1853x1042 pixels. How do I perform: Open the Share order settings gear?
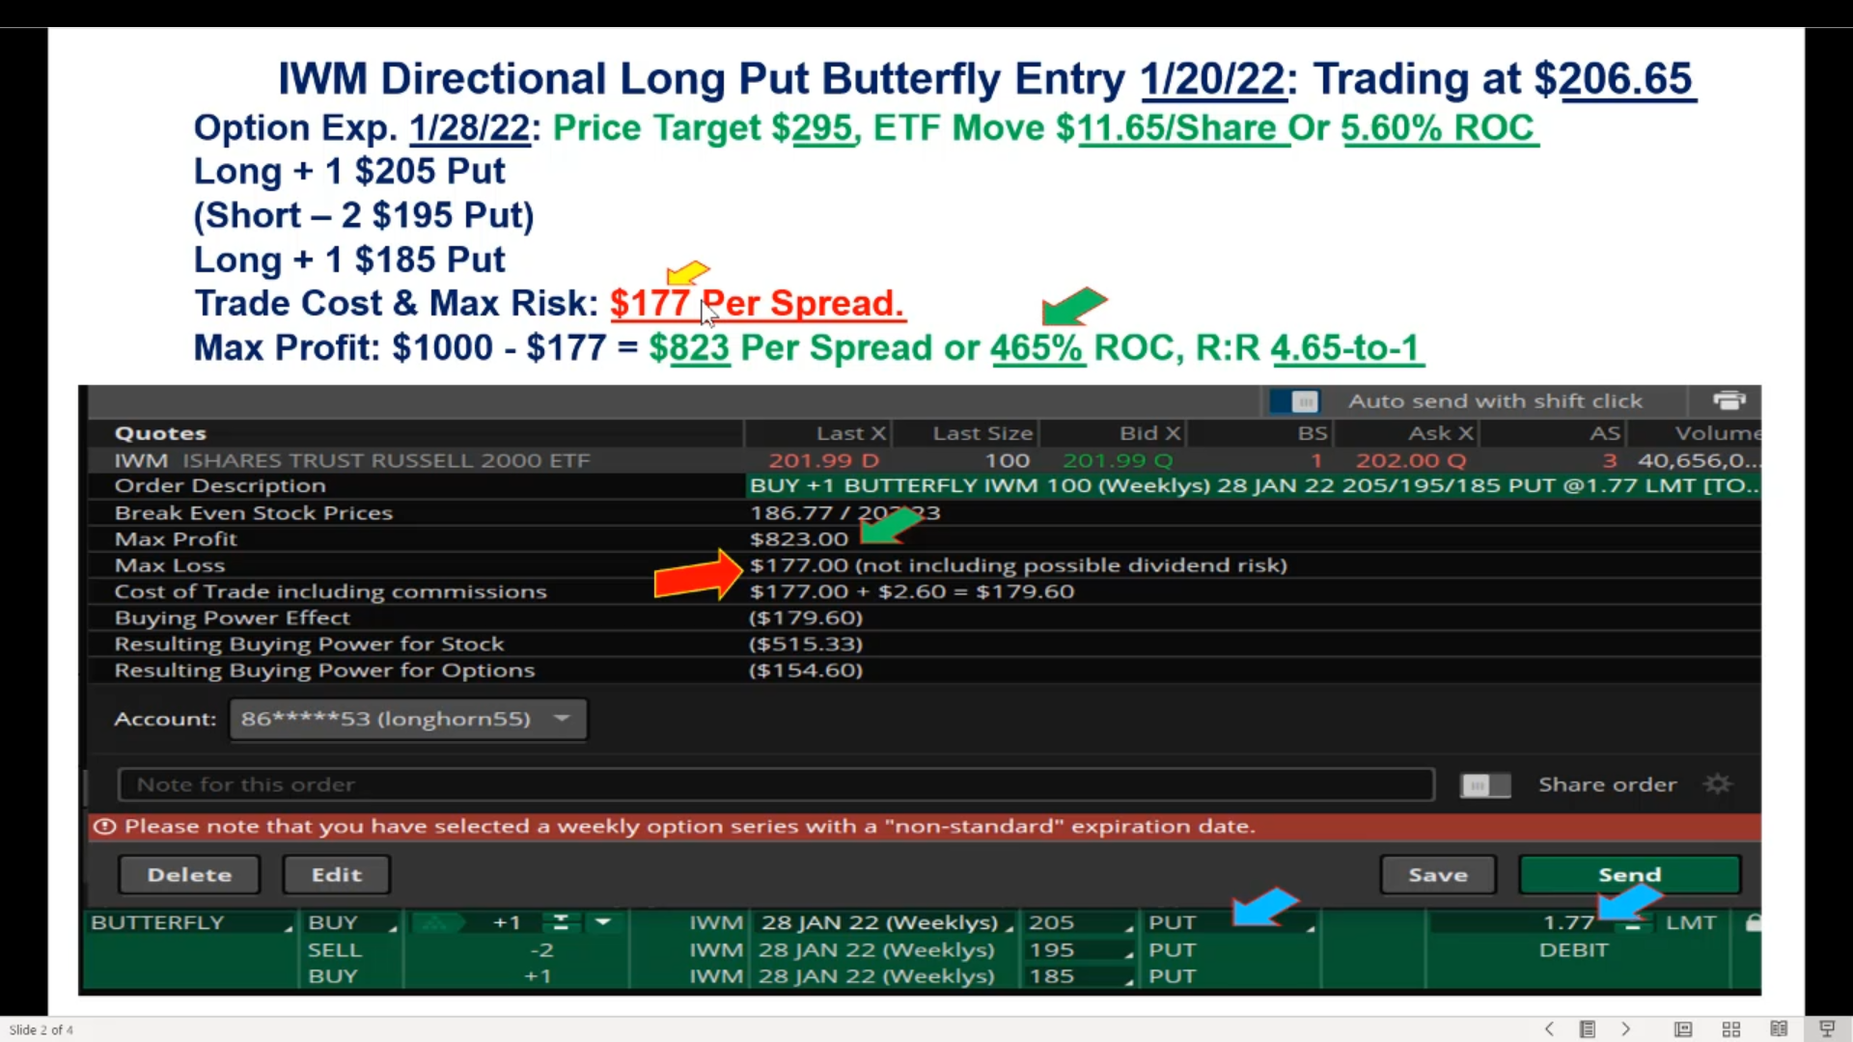pyautogui.click(x=1718, y=783)
